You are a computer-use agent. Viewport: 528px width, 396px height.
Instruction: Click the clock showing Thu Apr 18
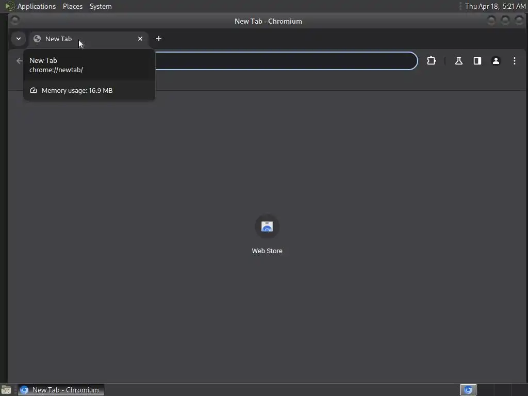click(495, 6)
